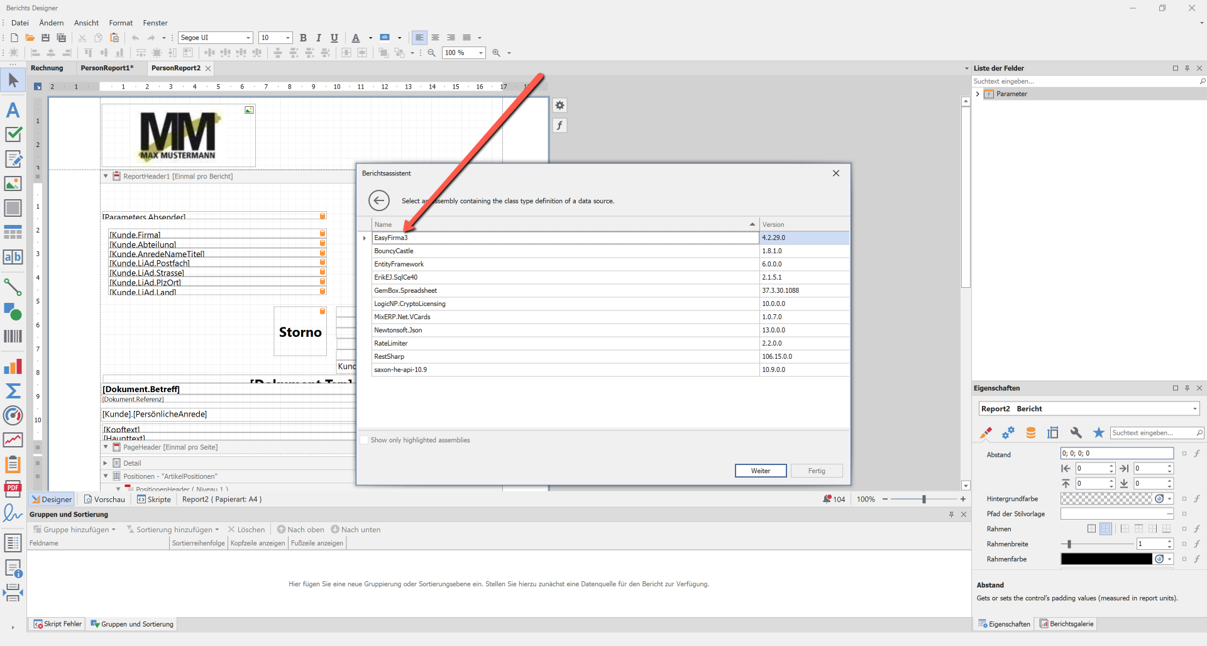
Task: Toggle Bold formatting
Action: point(303,38)
